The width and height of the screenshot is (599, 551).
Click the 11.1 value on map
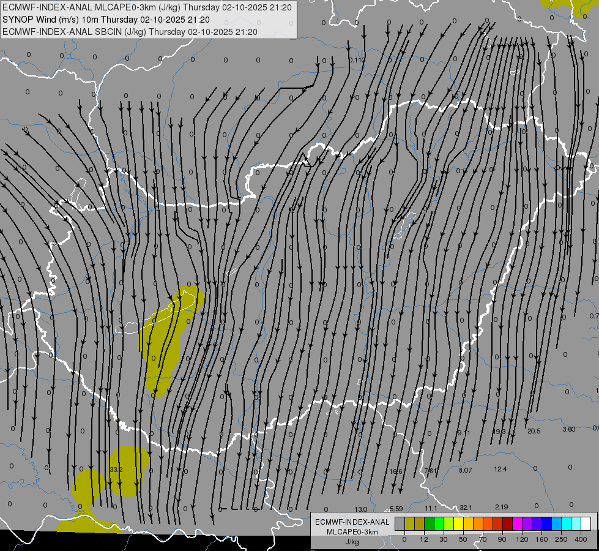[431, 508]
